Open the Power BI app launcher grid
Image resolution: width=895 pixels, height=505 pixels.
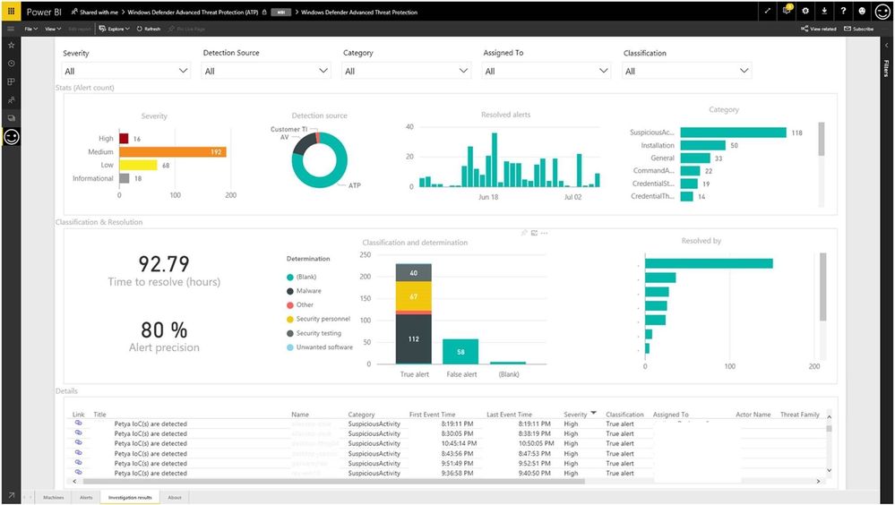[11, 11]
